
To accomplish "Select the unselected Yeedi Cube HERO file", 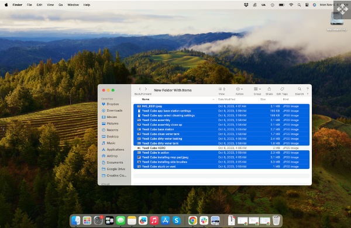I will click(221, 148).
